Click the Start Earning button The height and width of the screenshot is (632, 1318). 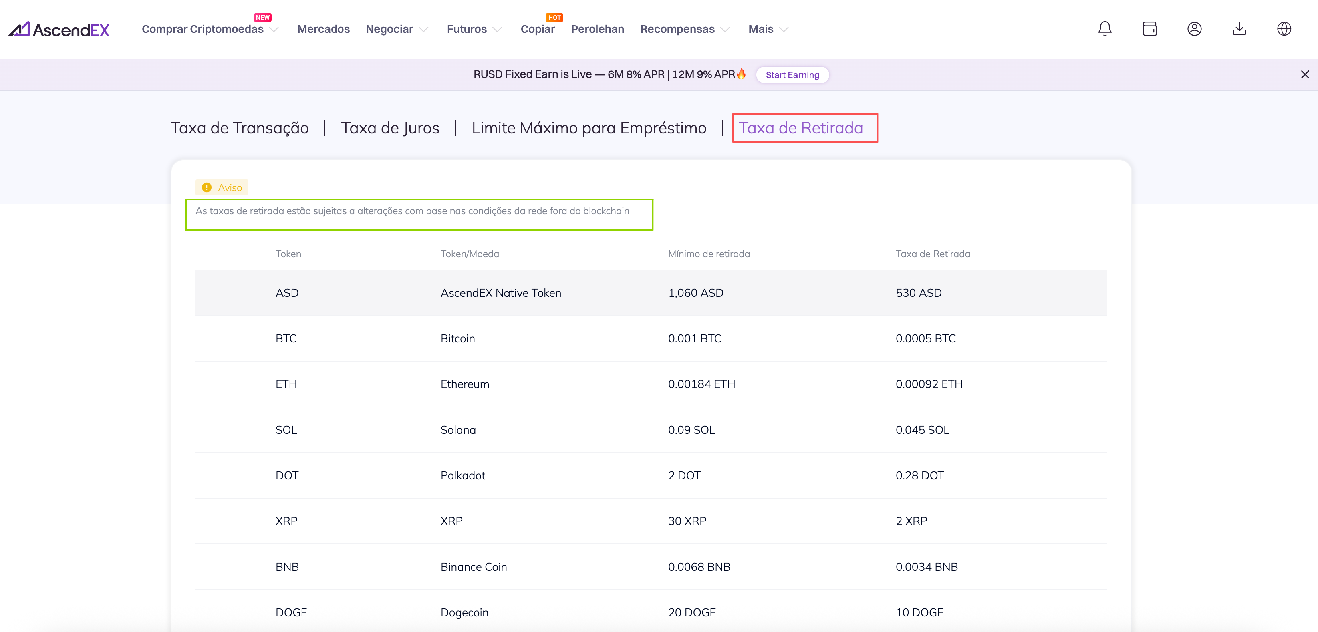tap(792, 75)
